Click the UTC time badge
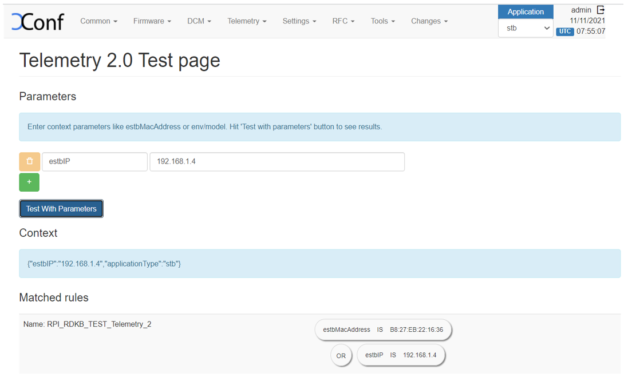Viewport: 628px width, 385px height. point(565,31)
